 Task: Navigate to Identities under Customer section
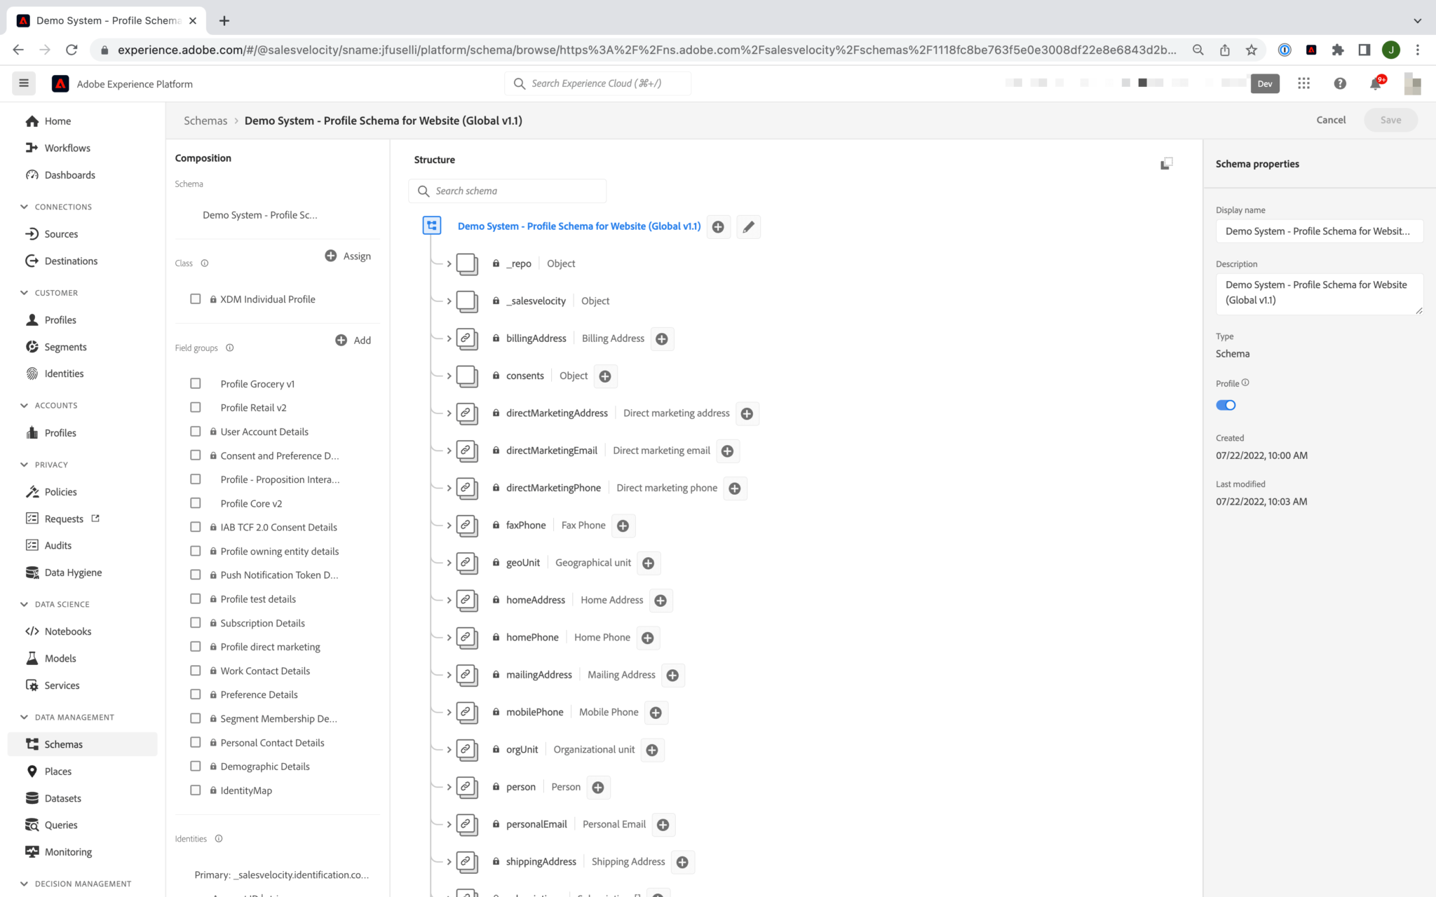pyautogui.click(x=63, y=373)
